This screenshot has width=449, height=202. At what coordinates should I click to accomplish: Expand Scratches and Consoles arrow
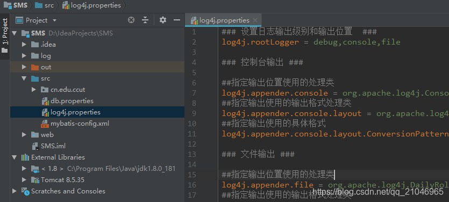tap(14, 191)
